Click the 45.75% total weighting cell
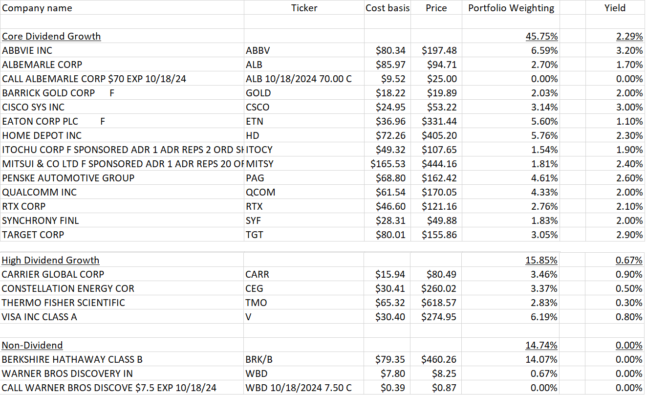Image resolution: width=646 pixels, height=395 pixels. point(541,36)
